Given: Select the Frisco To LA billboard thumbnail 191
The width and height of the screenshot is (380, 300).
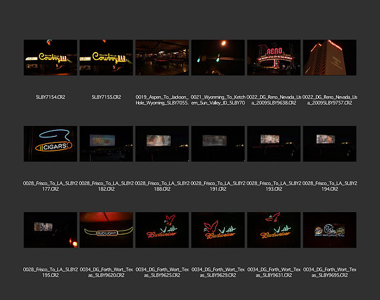Looking at the screenshot, I should tap(218, 144).
